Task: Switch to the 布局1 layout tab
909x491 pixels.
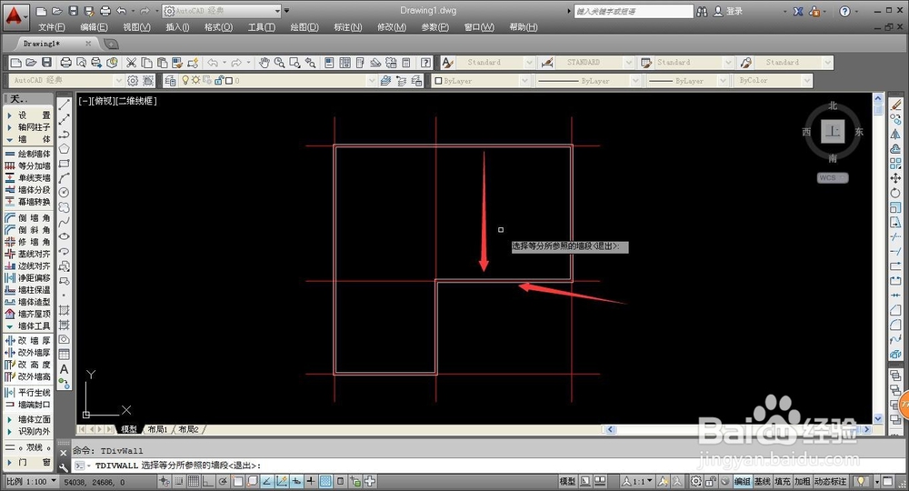Action: pyautogui.click(x=157, y=429)
